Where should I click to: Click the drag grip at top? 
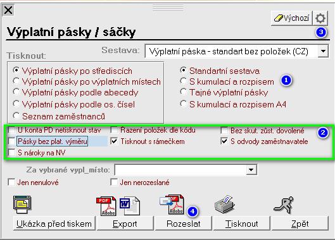(x=168, y=8)
